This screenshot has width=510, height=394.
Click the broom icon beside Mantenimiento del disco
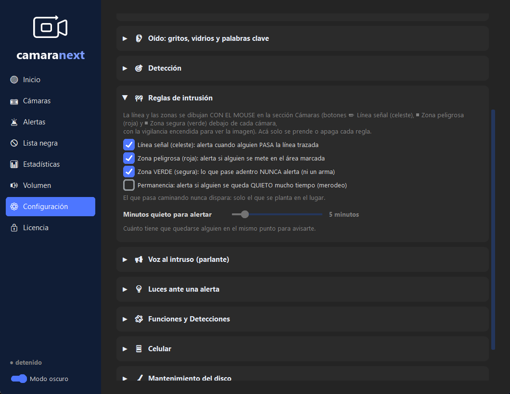point(140,378)
